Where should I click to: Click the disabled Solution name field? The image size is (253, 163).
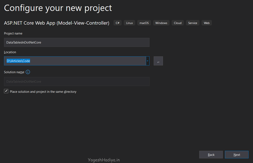tap(76, 81)
